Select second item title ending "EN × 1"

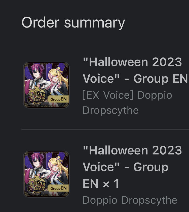point(132,167)
